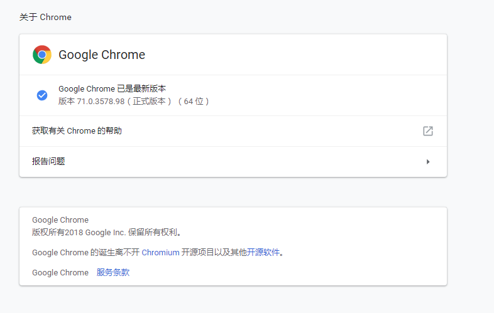The width and height of the screenshot is (494, 313).
Task: Click the external link icon for Chrome help
Action: tap(427, 131)
